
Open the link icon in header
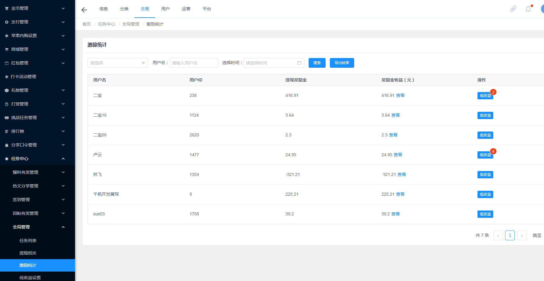point(513,9)
